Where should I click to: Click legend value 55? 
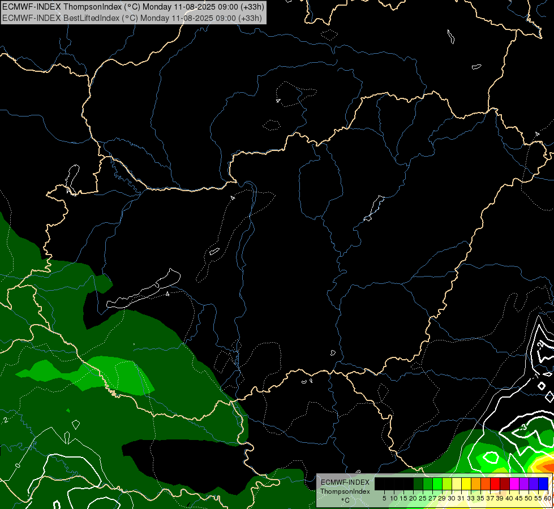click(x=539, y=498)
